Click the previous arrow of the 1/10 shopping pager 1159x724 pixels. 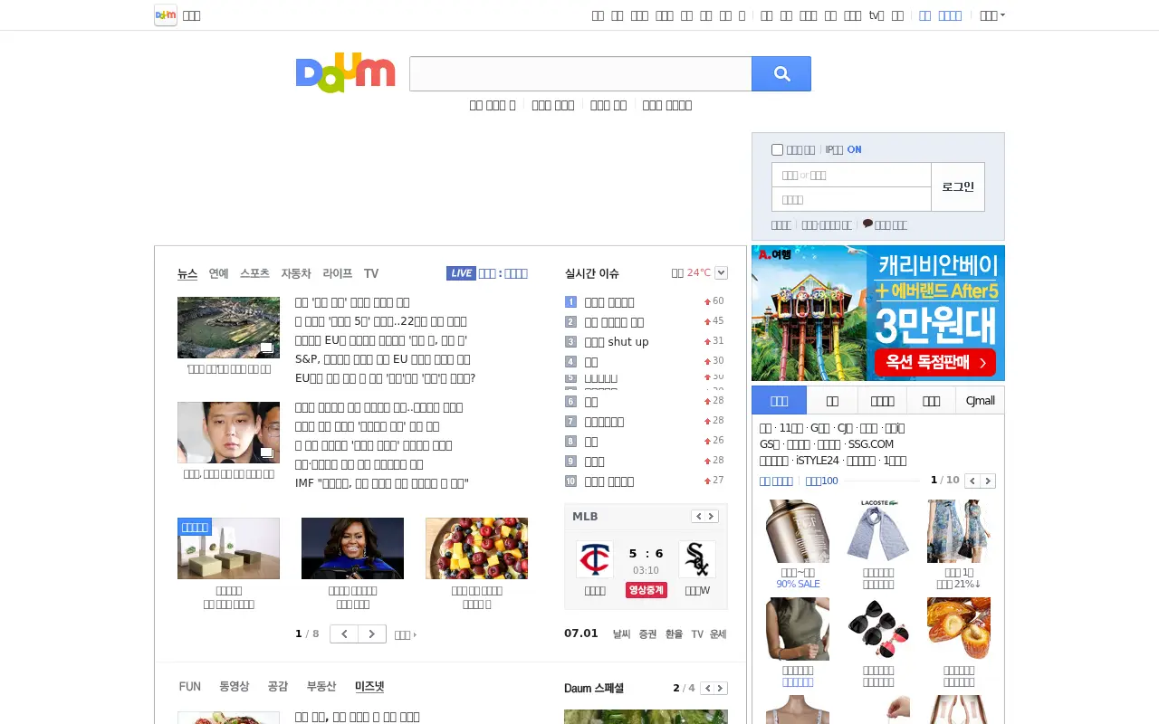point(972,481)
